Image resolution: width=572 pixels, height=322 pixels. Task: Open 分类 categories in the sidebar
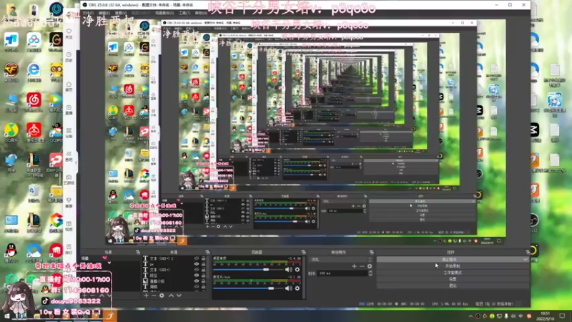tap(69, 133)
